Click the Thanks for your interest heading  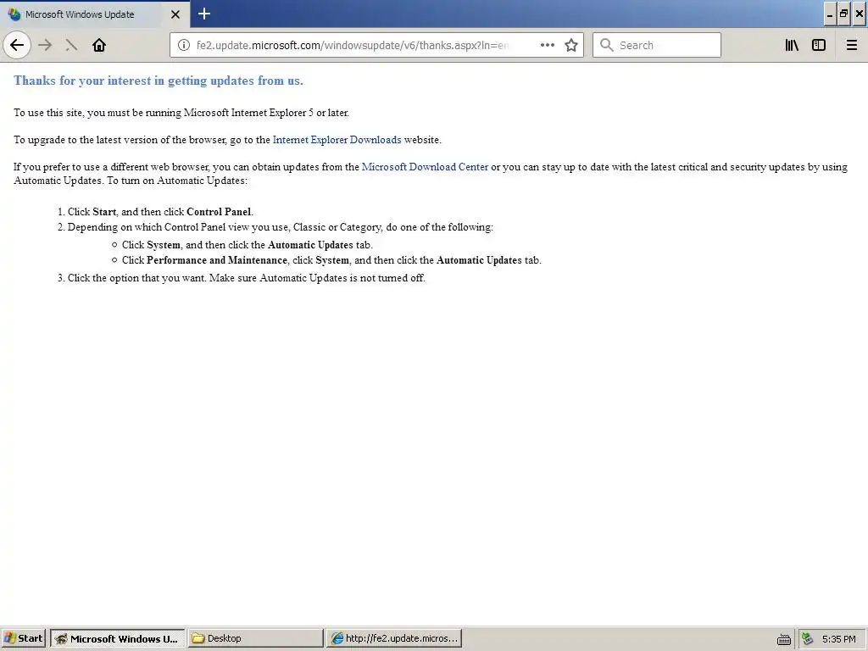click(x=159, y=81)
